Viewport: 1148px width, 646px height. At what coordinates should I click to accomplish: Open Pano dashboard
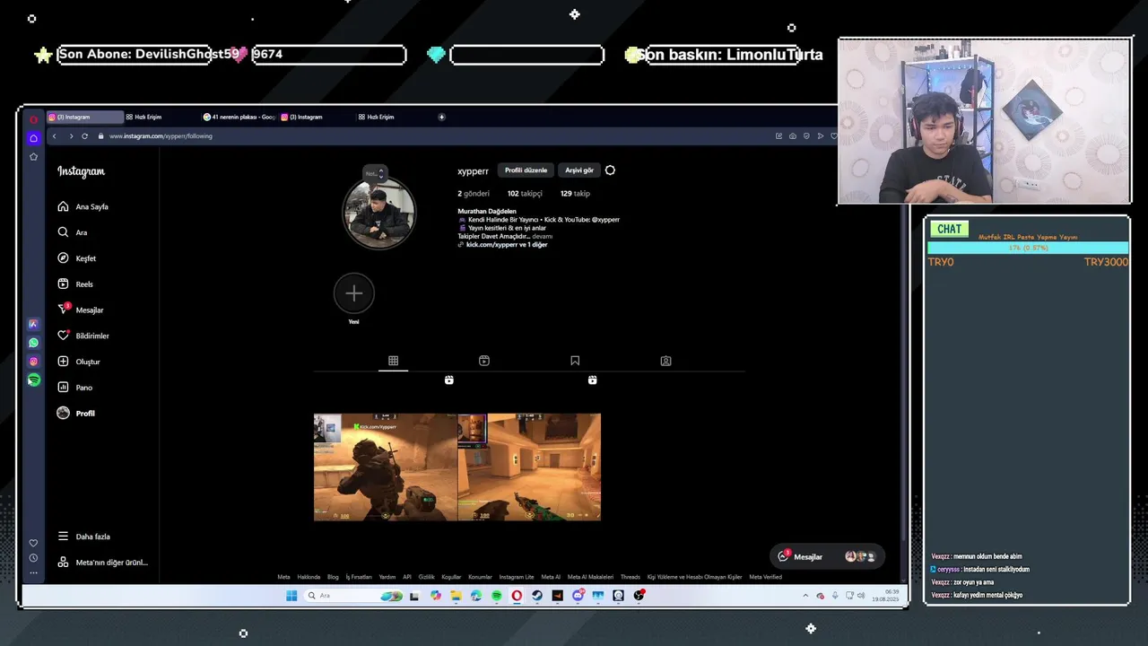(74, 388)
